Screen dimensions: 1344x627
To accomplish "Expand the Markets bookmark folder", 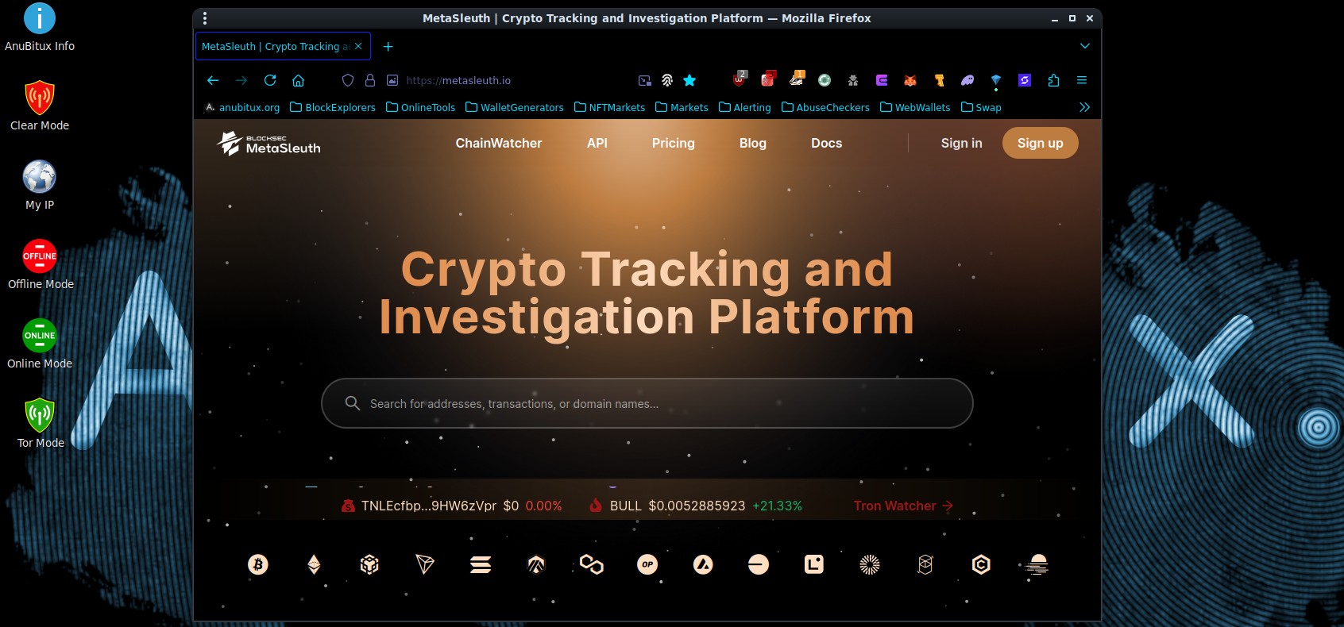I will (682, 107).
